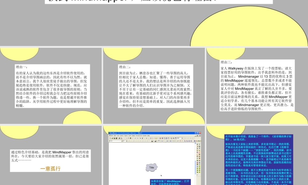Select the New Map icon in MindMapper toolbar
Viewport: 308px width, 185px height.
pyautogui.click(x=110, y=138)
